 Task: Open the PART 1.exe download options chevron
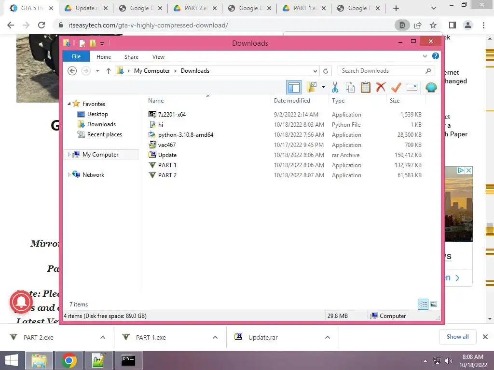pos(215,337)
